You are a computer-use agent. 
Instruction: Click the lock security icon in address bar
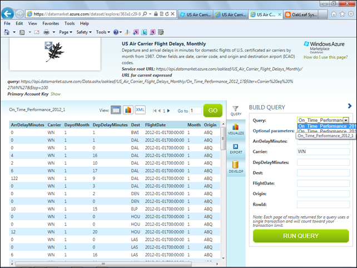[x=156, y=14]
